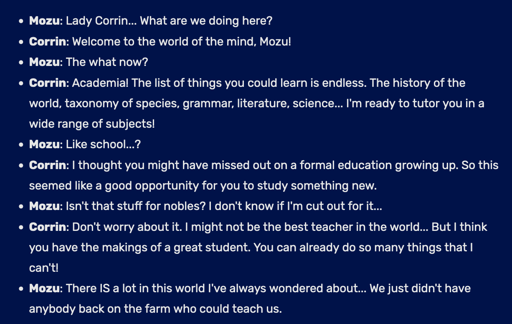Click the line 'Like school...?'
Image resolution: width=512 pixels, height=324 pixels.
pyautogui.click(x=103, y=144)
